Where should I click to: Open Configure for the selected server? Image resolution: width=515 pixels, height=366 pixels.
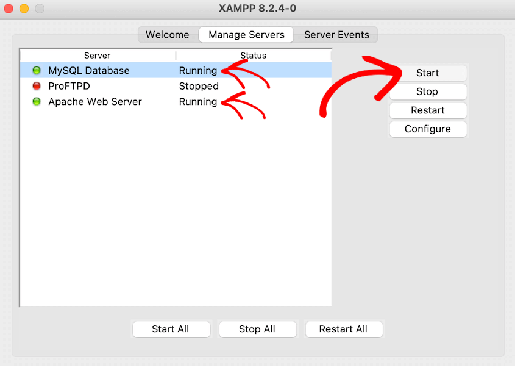(x=428, y=129)
